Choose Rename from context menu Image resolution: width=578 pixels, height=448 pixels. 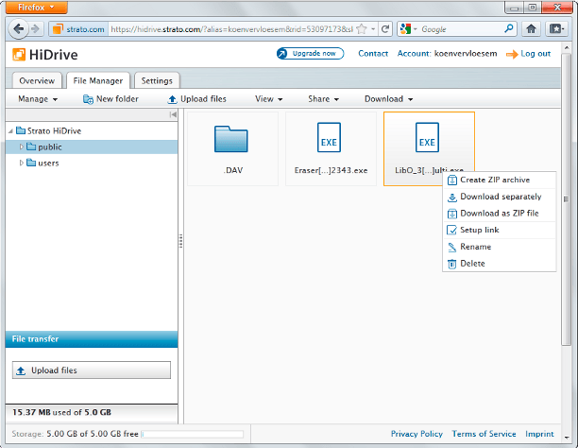point(500,247)
